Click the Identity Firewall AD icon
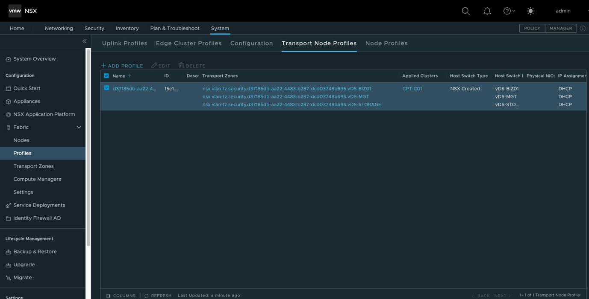The height and width of the screenshot is (299, 589). pyautogui.click(x=8, y=218)
